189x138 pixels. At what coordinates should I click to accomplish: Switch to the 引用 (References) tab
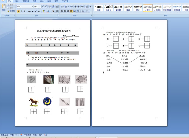coord(35,1)
